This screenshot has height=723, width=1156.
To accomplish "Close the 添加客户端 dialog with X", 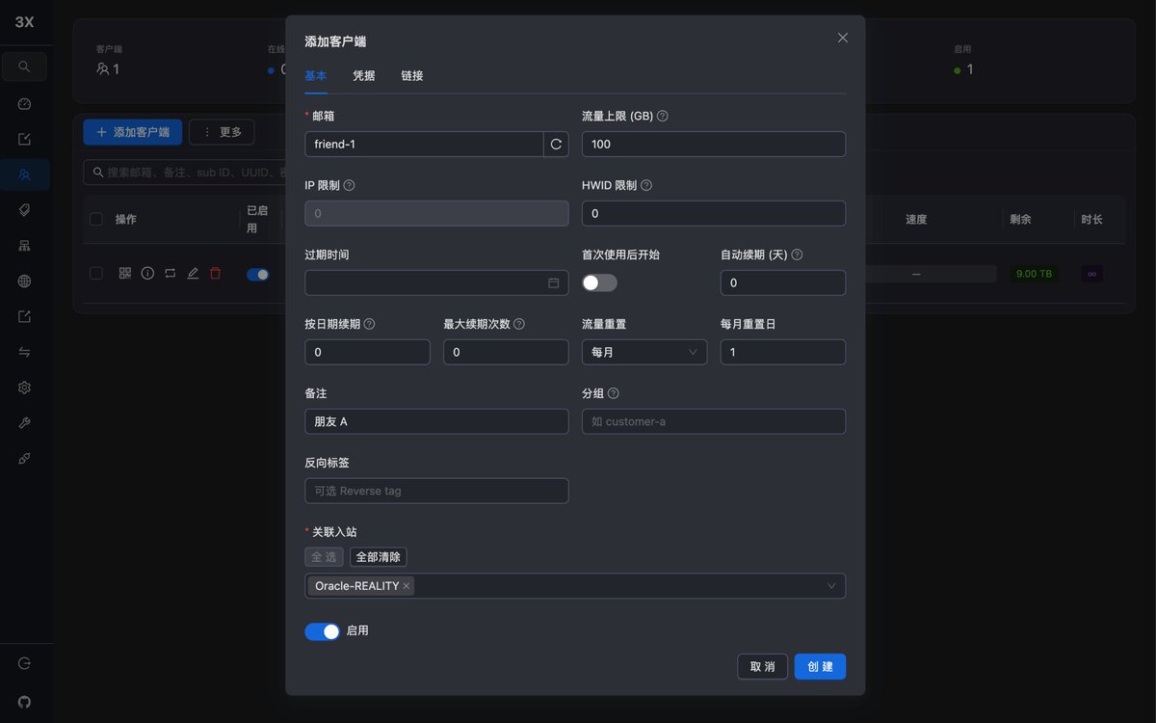I will 843,38.
